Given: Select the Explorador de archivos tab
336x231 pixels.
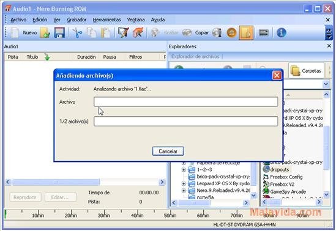Looking at the screenshot, I should 195,56.
